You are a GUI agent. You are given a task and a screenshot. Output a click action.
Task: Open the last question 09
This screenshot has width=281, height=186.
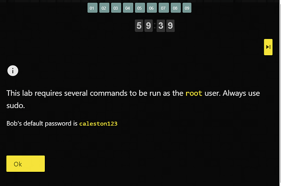(x=187, y=8)
